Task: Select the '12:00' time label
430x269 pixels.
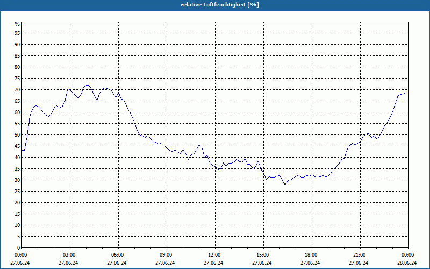Action: [x=214, y=255]
